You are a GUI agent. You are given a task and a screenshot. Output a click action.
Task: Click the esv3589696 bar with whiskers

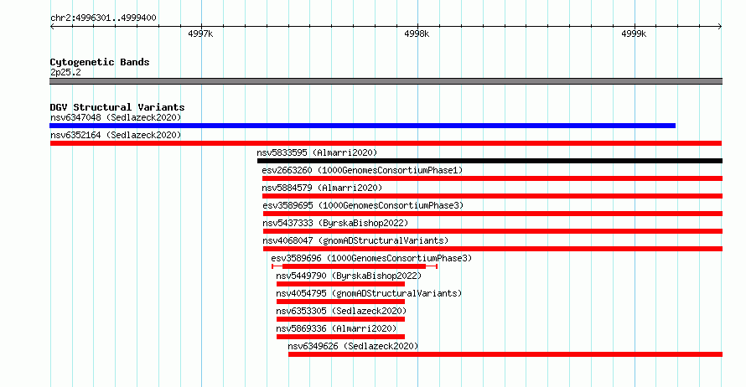coord(355,266)
